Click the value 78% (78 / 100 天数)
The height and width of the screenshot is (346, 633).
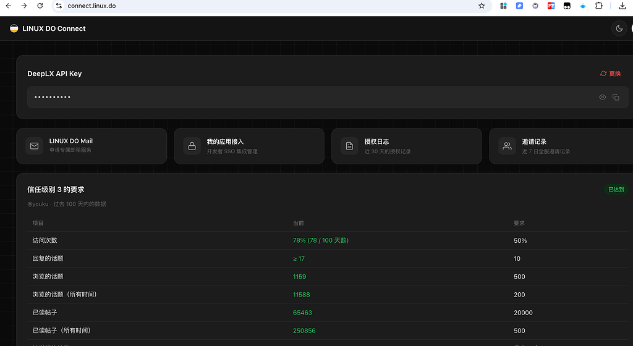pyautogui.click(x=321, y=240)
